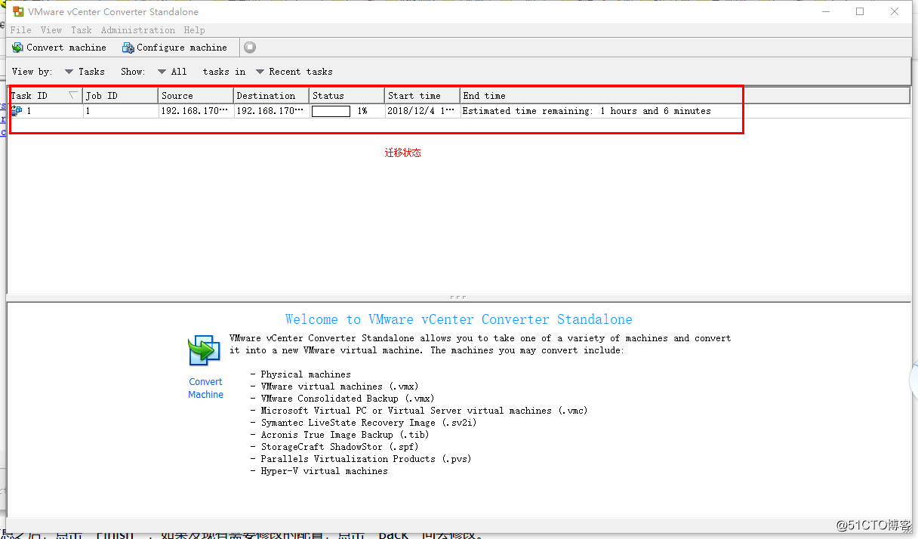
Task: Sort by the Task ID column header
Action: coord(45,96)
